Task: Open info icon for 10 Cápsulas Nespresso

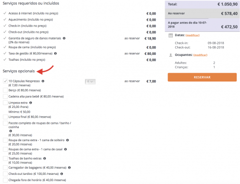Action: coord(43,81)
